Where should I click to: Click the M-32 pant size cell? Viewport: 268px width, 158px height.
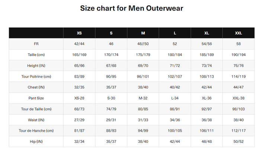coord(143,98)
